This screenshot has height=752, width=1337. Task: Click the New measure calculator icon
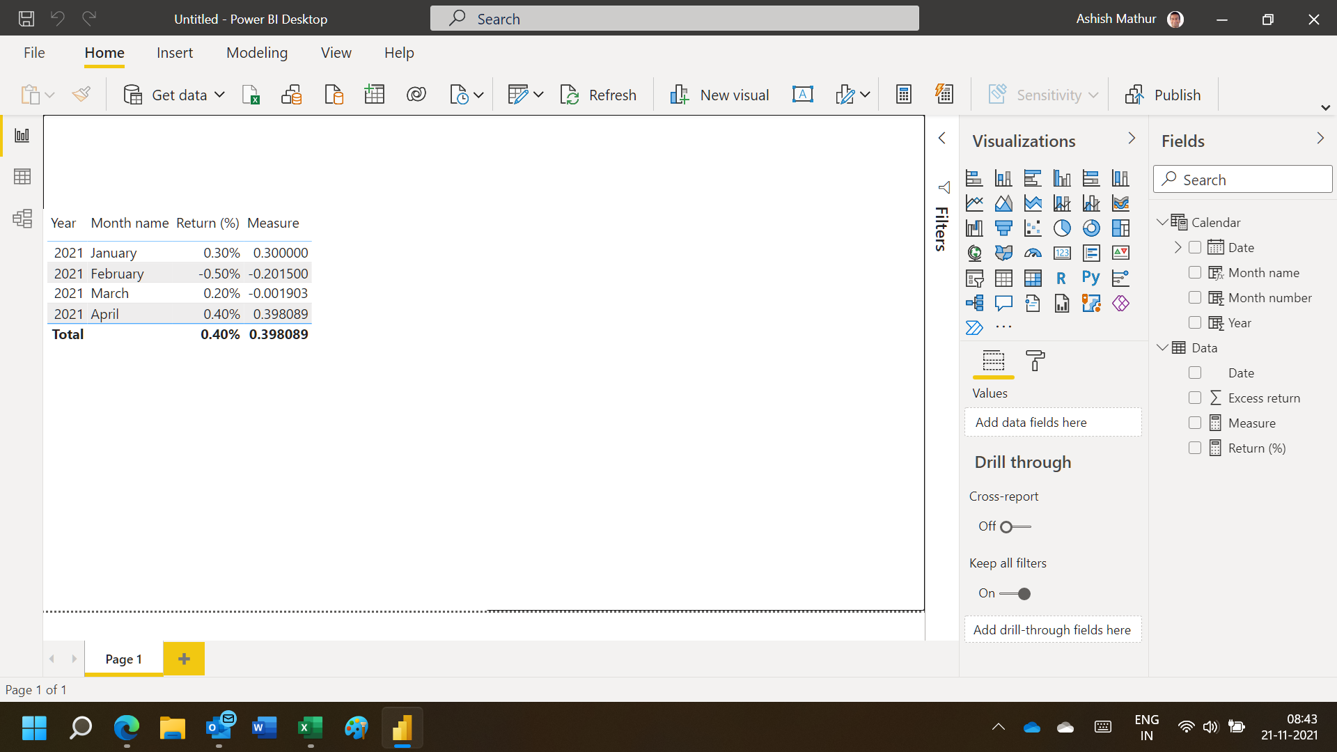(904, 95)
